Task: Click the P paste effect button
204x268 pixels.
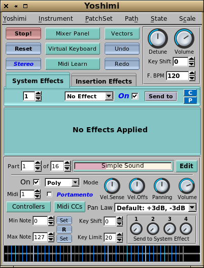Action: (190, 100)
